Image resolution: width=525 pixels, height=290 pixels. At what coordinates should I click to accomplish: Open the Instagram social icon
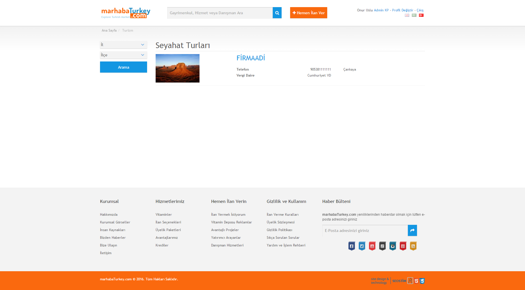coord(392,246)
